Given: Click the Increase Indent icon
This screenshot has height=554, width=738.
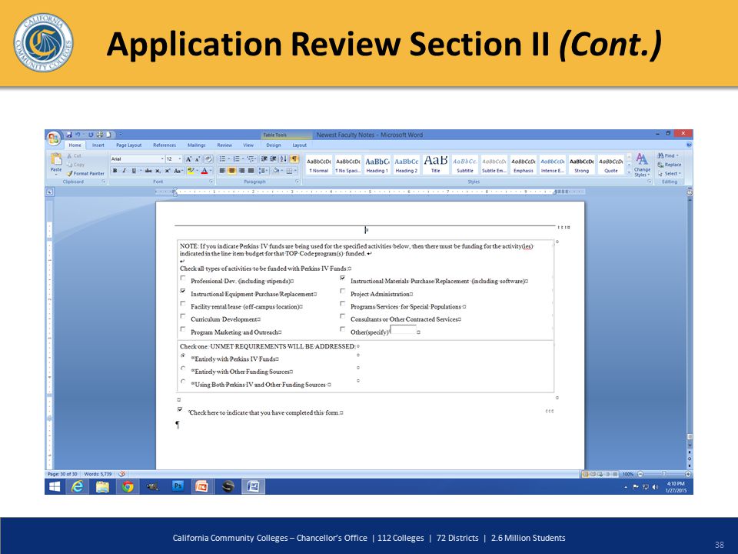Looking at the screenshot, I should click(274, 159).
